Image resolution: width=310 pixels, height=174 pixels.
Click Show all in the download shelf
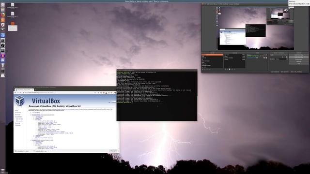click(113, 151)
